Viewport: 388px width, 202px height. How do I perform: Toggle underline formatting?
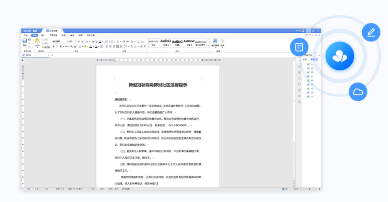60,46
